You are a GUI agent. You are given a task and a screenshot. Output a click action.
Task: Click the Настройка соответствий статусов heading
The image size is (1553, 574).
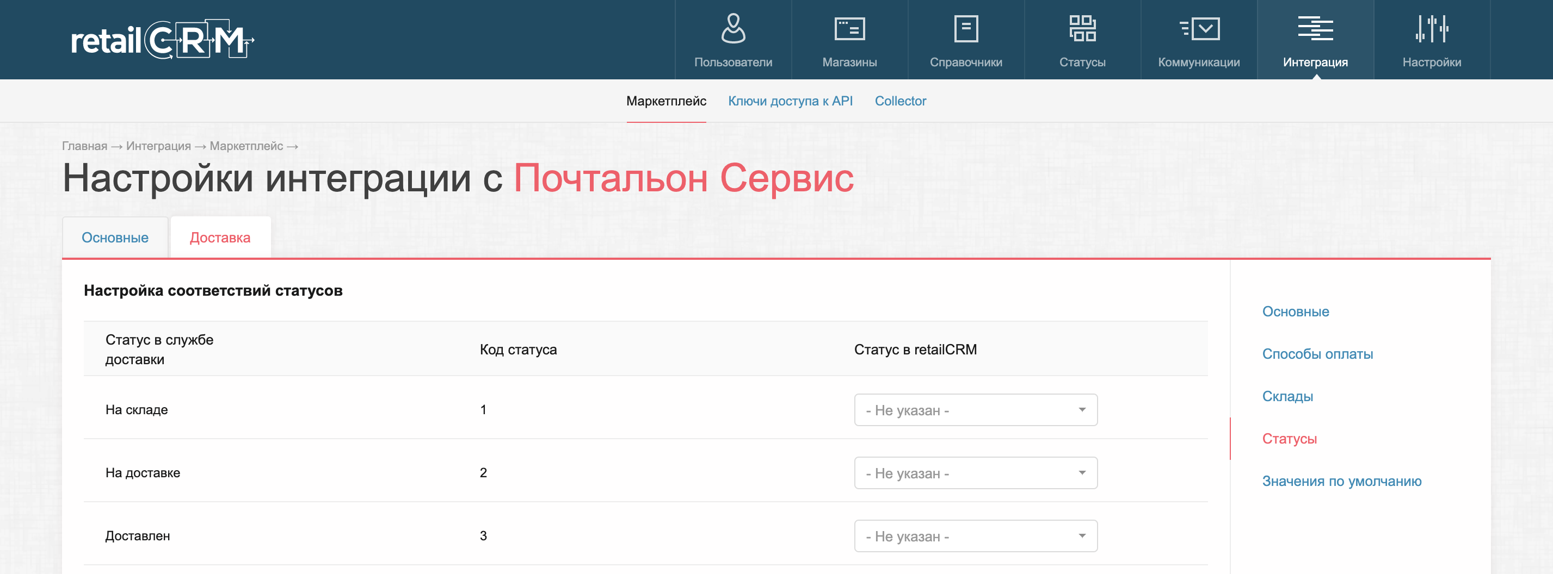213,290
